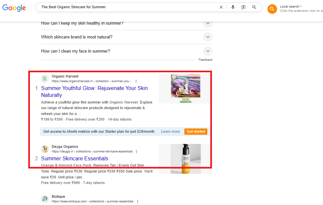The height and width of the screenshot is (205, 323).
Task: Open more options for Organic Harvest result
Action: click(x=136, y=81)
